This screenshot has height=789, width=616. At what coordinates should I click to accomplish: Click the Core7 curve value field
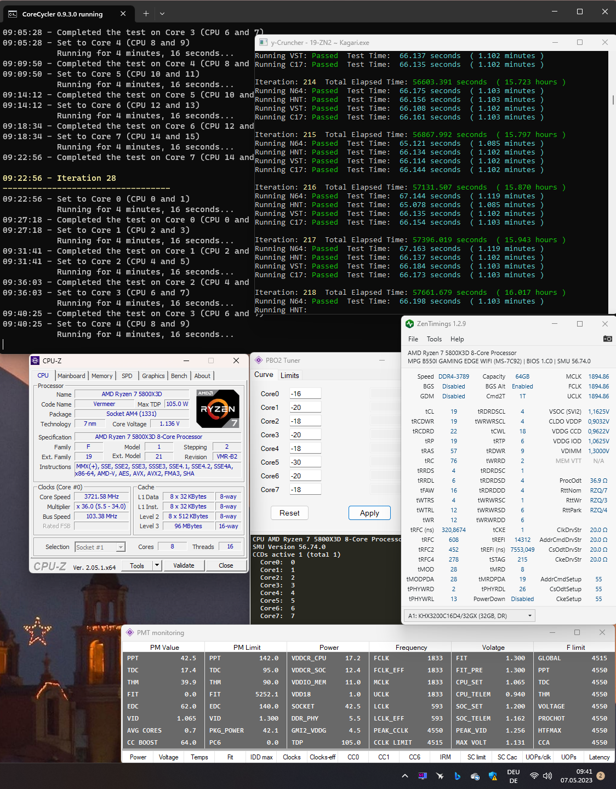click(305, 489)
